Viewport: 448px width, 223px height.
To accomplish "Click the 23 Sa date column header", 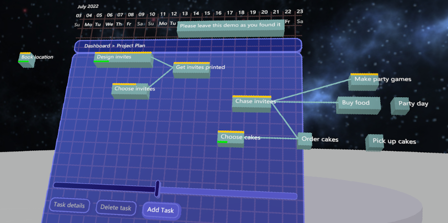I will pos(300,16).
